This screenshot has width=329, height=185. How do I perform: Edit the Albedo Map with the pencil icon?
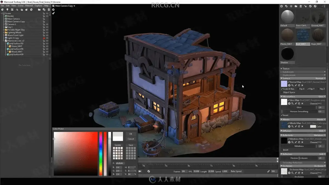coord(296,126)
